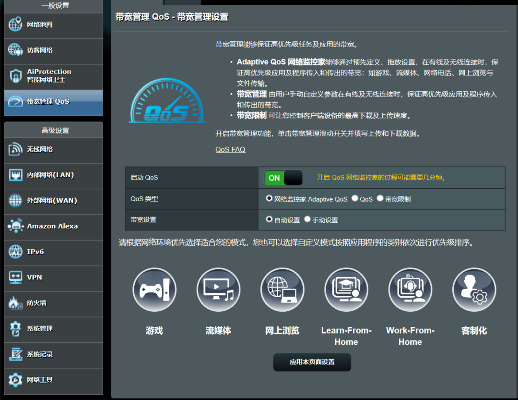This screenshot has width=518, height=400.
Task: Select the 流媒体 streaming mode icon
Action: pos(218,290)
